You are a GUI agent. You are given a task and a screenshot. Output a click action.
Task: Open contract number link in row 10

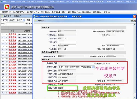(25, 62)
